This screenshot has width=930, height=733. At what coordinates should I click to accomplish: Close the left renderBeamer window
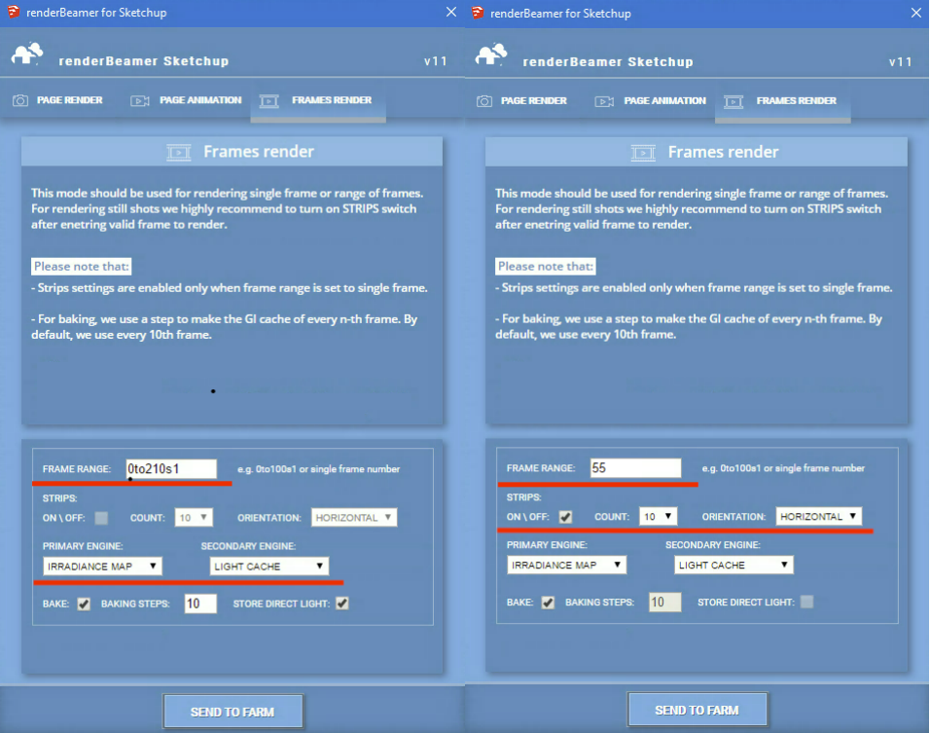(x=451, y=12)
